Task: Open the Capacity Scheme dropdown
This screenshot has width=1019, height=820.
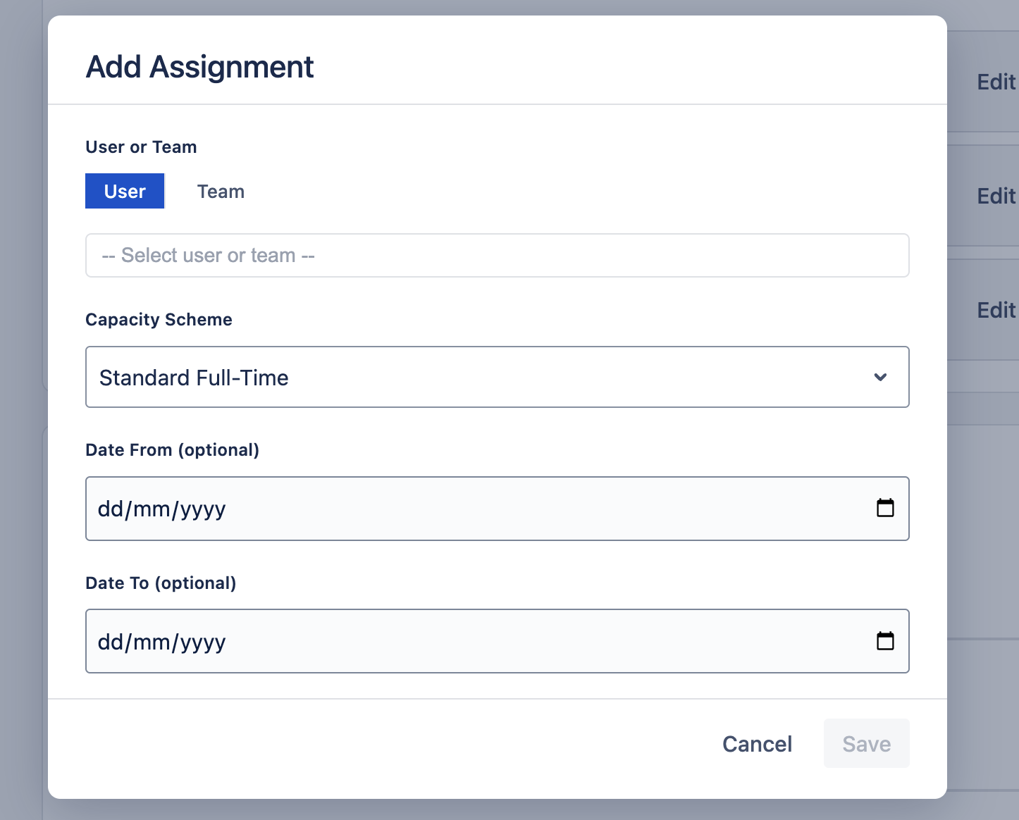Action: point(497,377)
